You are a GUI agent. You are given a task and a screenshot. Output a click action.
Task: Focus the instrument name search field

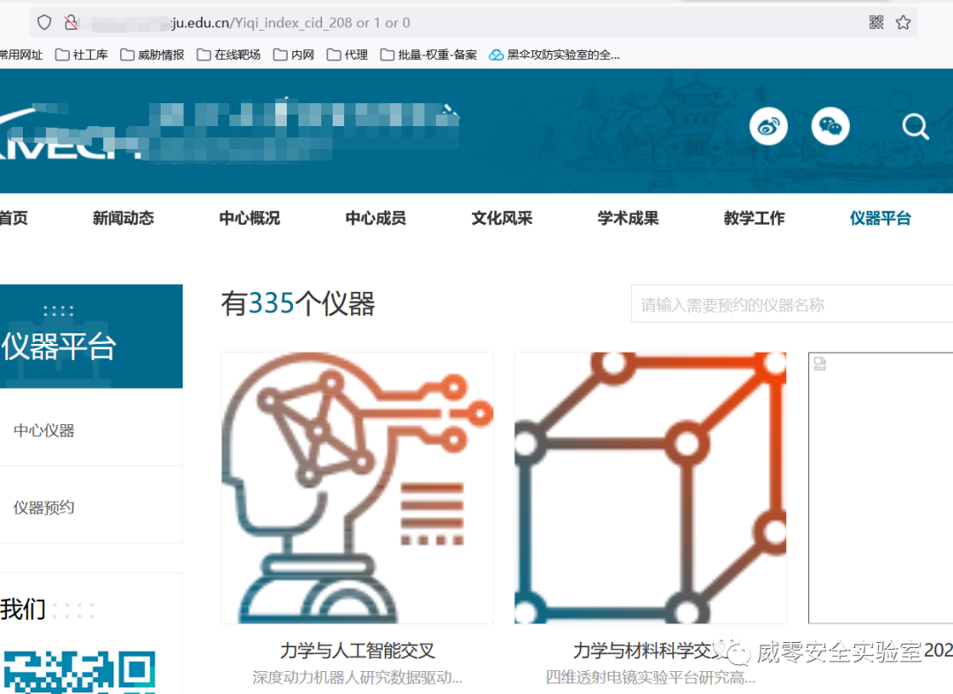click(790, 305)
